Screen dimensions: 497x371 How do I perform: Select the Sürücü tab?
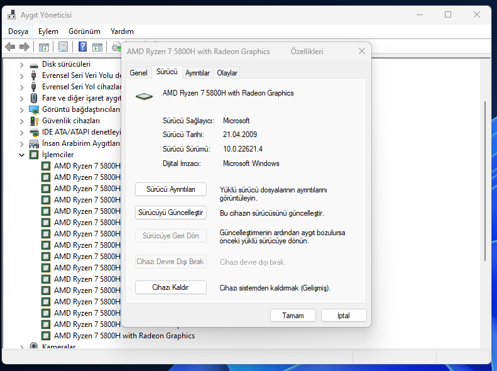(x=167, y=72)
